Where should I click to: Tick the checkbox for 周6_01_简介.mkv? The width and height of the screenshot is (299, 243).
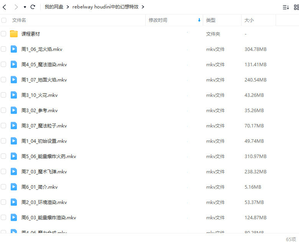click(x=3, y=187)
